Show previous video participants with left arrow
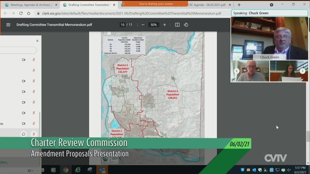This screenshot has width=310, height=174. pyautogui.click(x=237, y=71)
